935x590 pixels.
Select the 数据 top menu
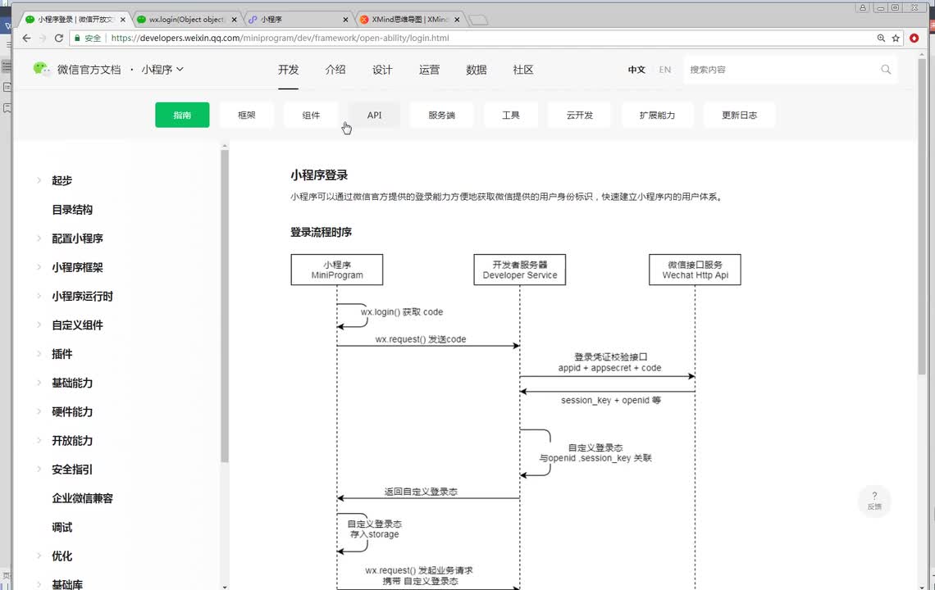(x=477, y=69)
